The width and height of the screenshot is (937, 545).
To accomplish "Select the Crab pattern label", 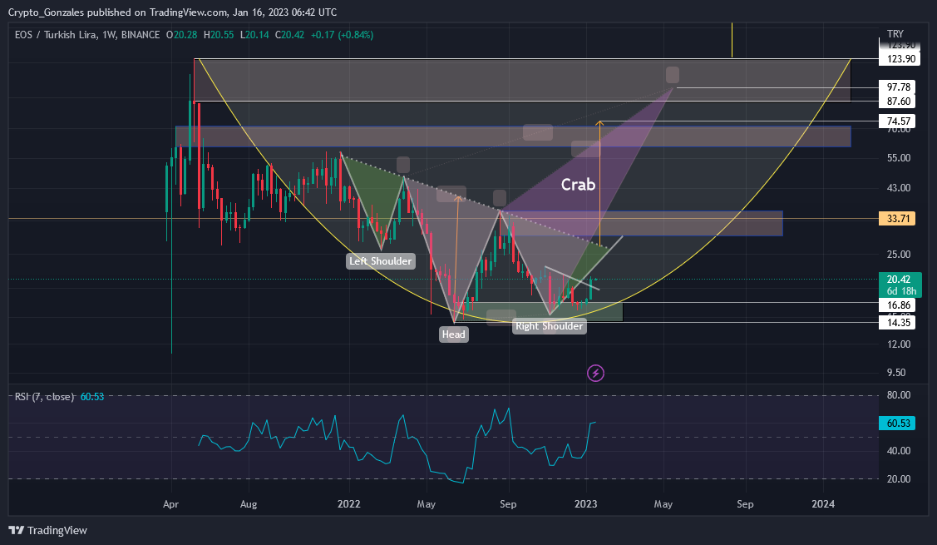I will click(578, 184).
